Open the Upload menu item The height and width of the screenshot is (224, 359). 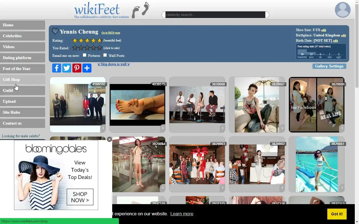tap(22, 101)
